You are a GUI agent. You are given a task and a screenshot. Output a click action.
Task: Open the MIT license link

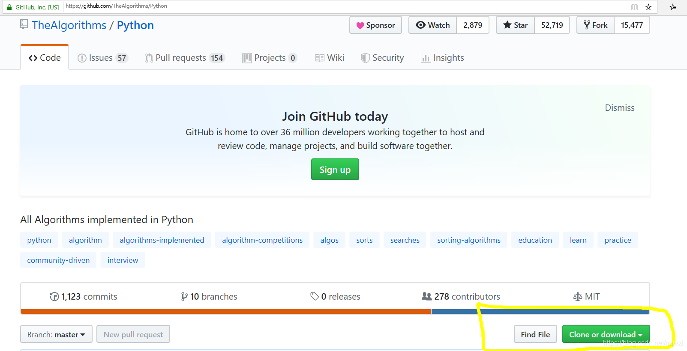(586, 297)
